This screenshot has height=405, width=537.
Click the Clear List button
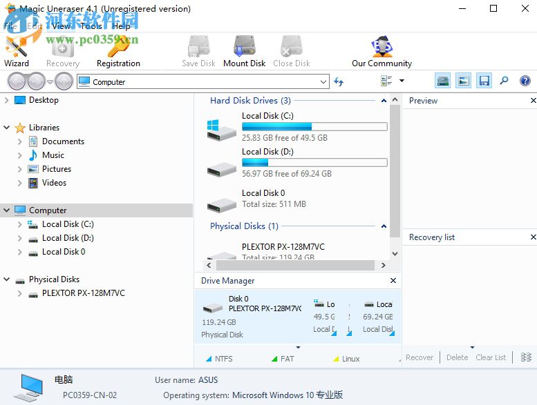point(491,357)
